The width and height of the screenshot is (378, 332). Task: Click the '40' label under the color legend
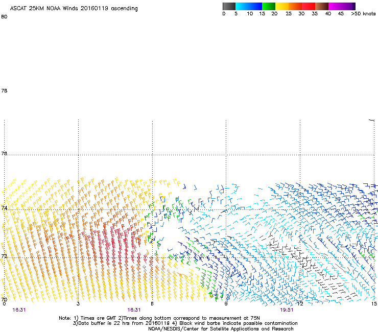point(328,14)
